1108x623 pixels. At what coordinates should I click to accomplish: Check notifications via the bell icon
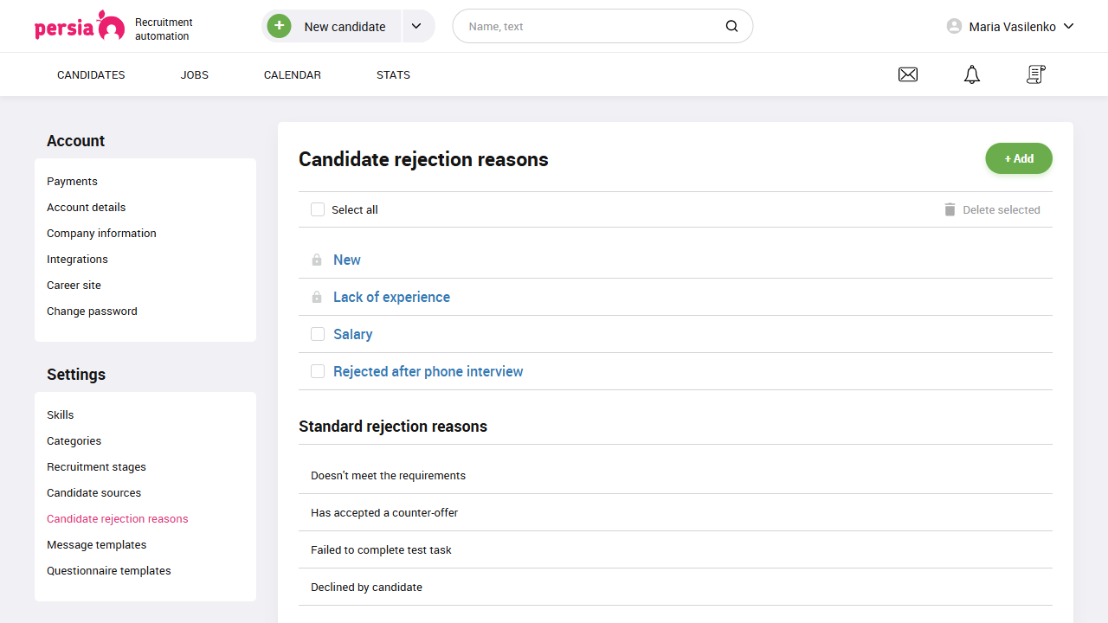971,74
